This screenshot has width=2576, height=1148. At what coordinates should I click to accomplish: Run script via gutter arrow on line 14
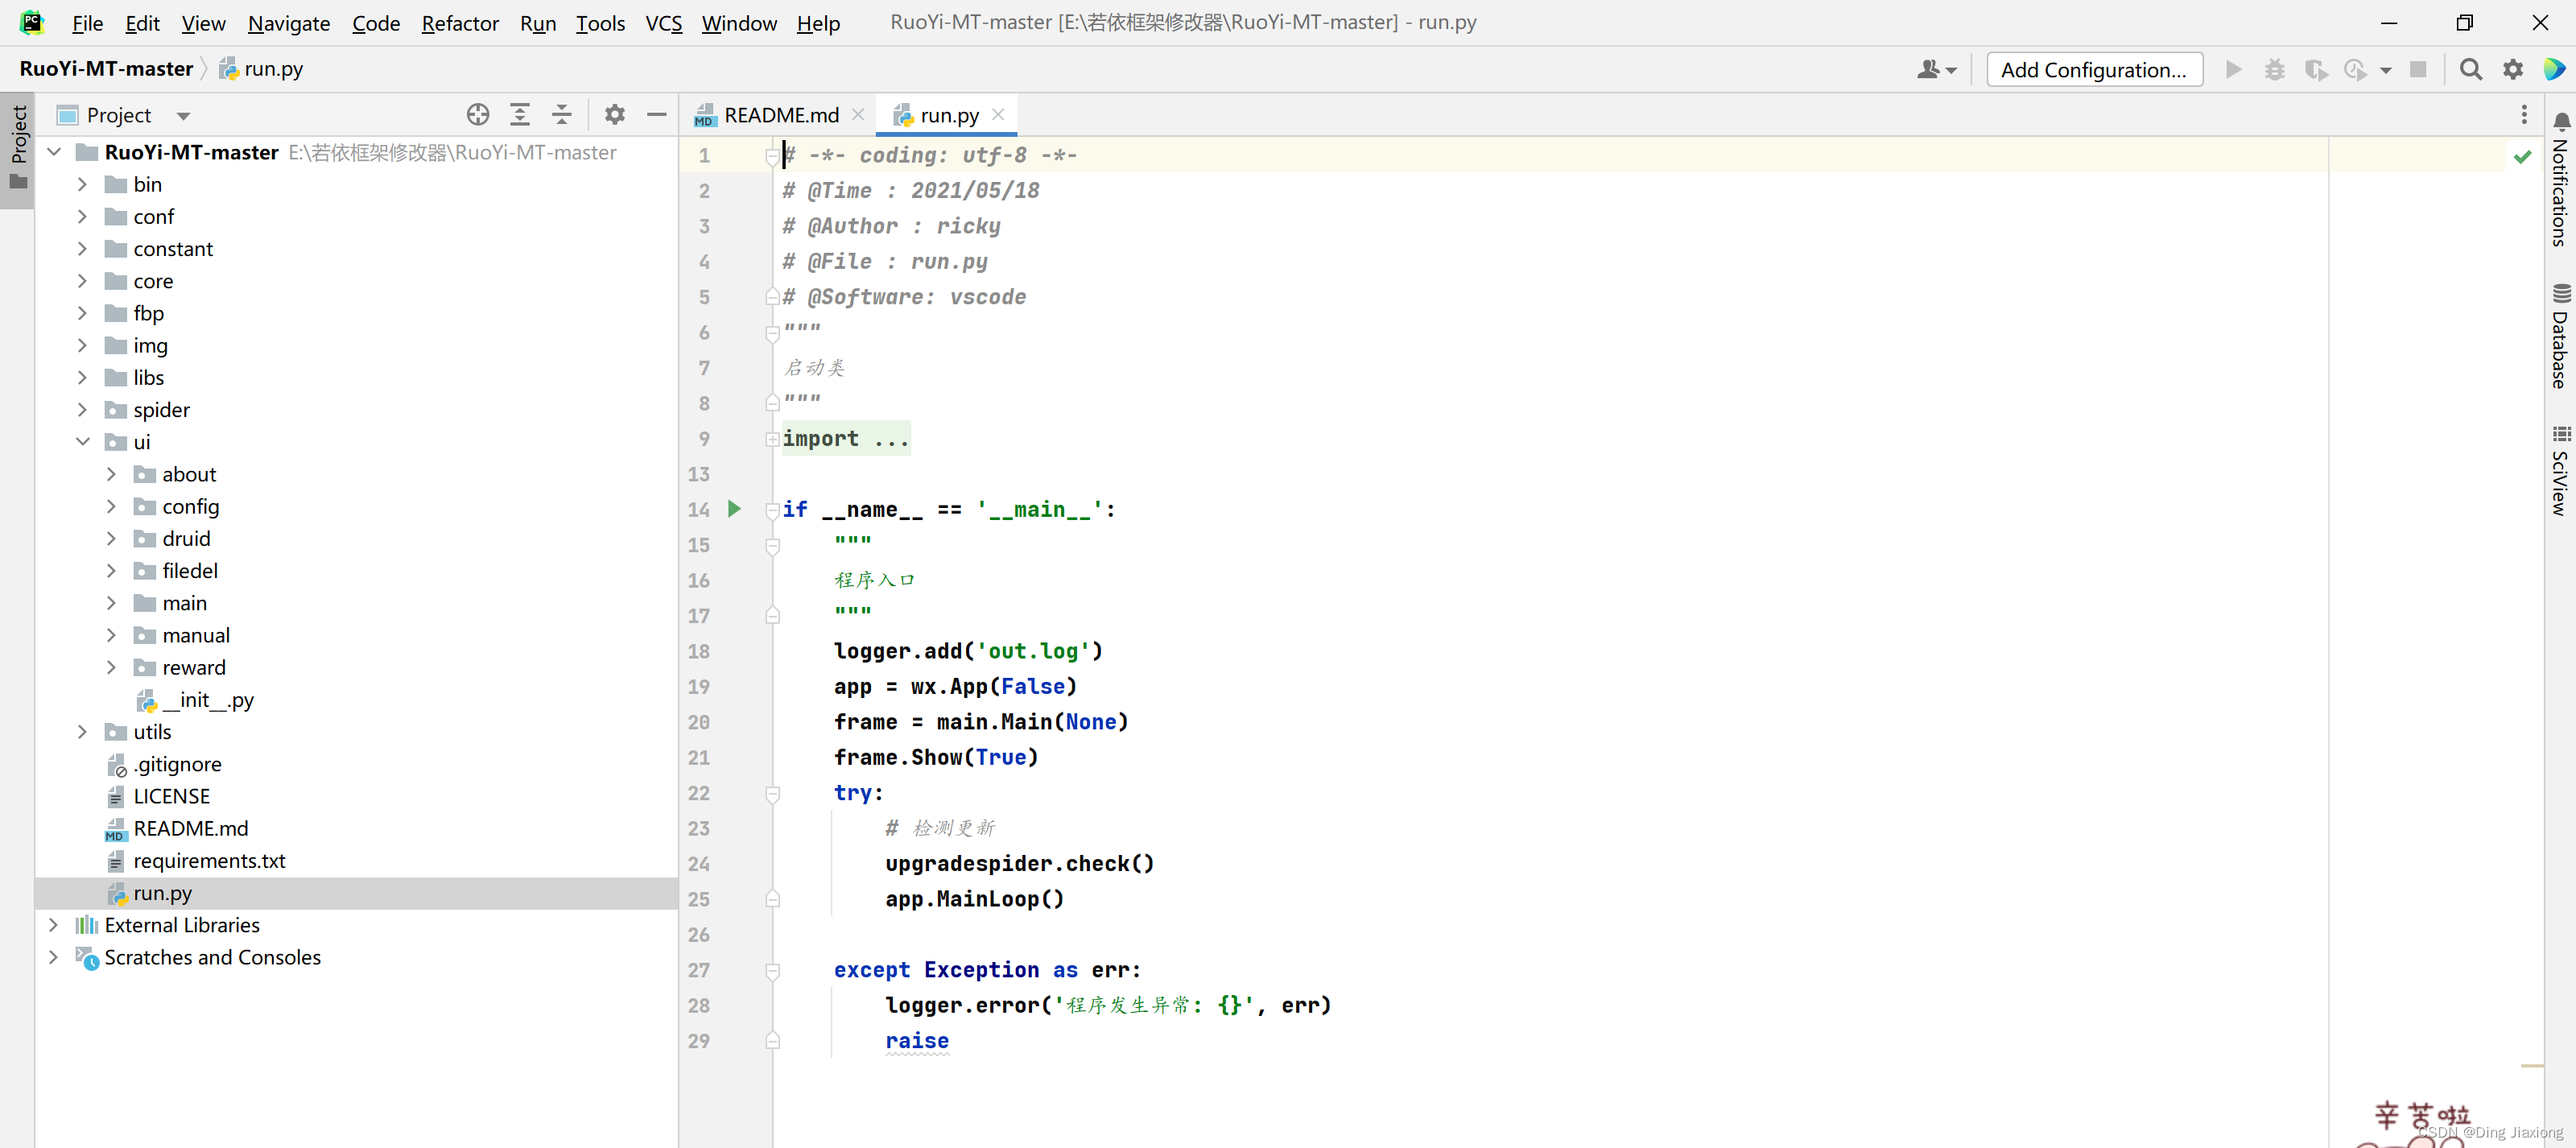point(734,509)
